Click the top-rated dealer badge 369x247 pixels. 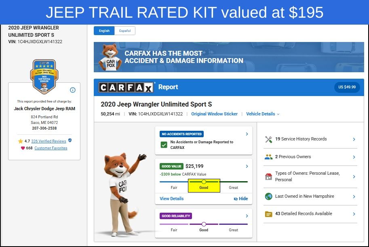click(44, 77)
